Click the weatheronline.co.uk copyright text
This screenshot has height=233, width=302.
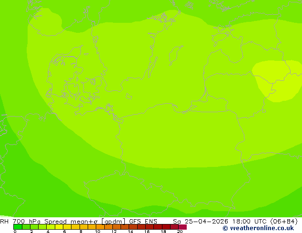(x=258, y=228)
